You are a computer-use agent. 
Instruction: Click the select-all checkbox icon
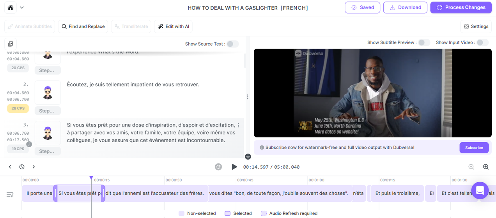tap(11, 44)
